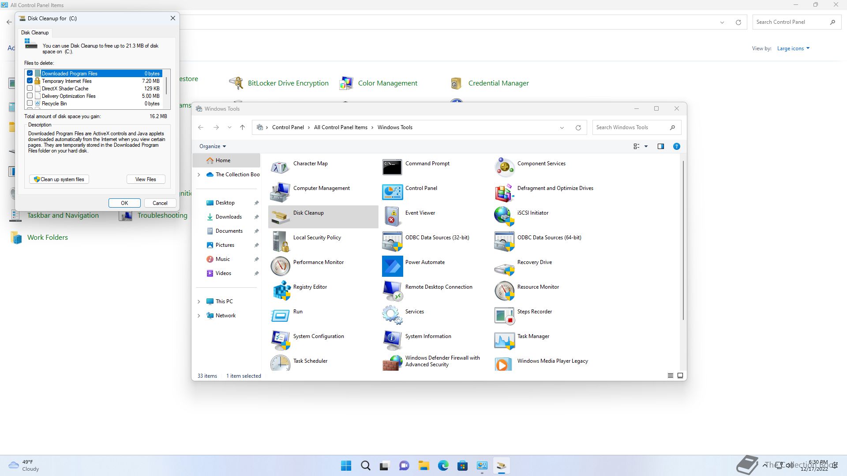
Task: Open Performance Monitor icon
Action: [281, 266]
